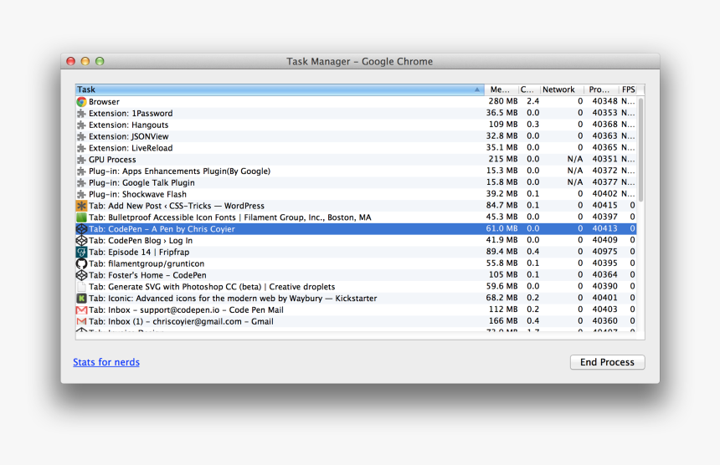Click the icon for Shockwave Flash plug-in
The height and width of the screenshot is (465, 720).
81,194
